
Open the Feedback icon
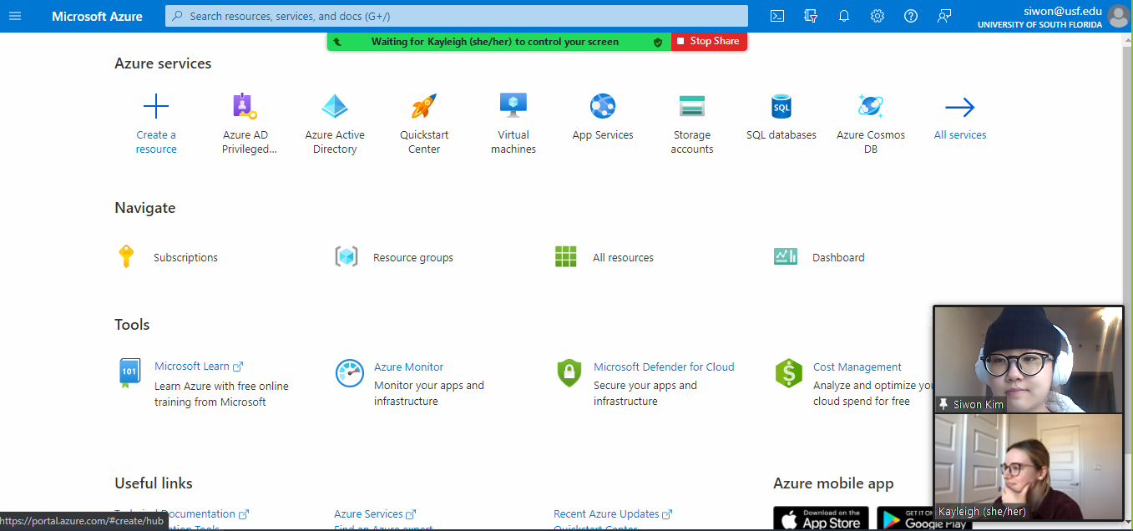(x=944, y=16)
